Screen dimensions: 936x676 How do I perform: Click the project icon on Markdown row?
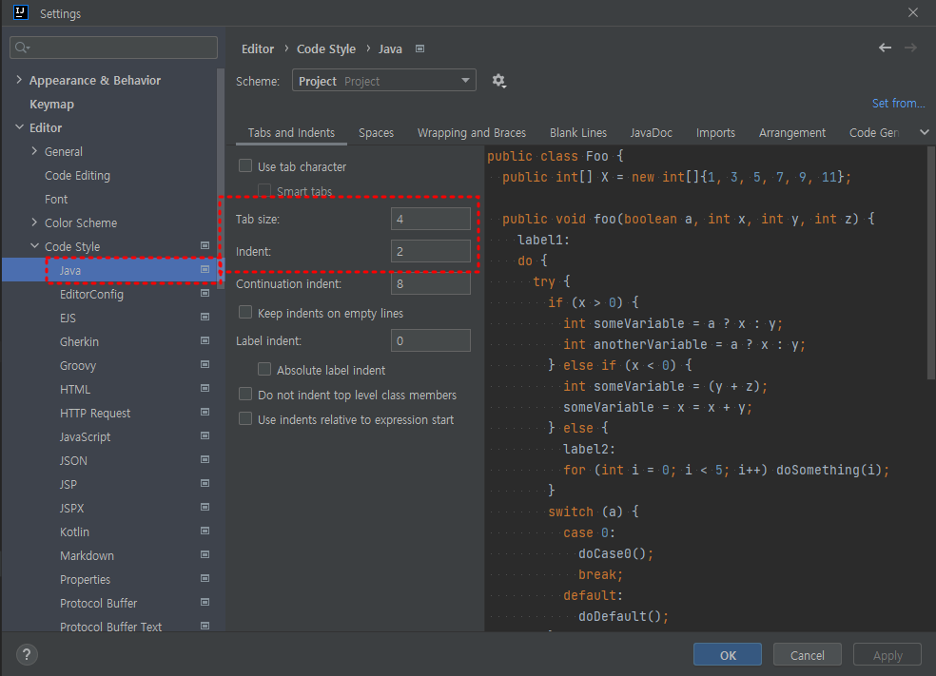point(205,555)
